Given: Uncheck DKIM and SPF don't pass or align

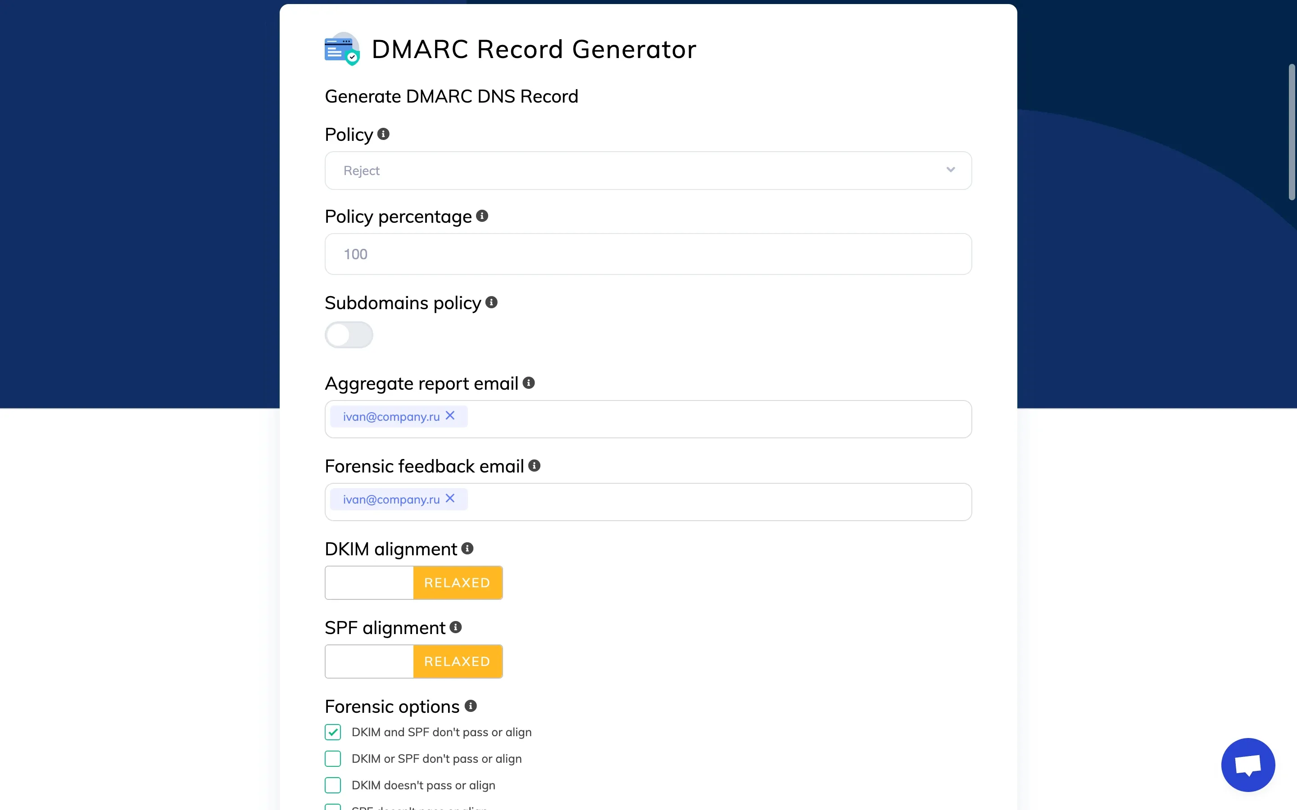Looking at the screenshot, I should point(333,732).
